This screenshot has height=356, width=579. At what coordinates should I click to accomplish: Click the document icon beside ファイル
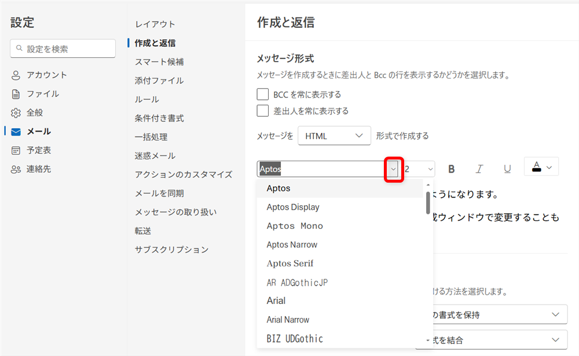(16, 94)
